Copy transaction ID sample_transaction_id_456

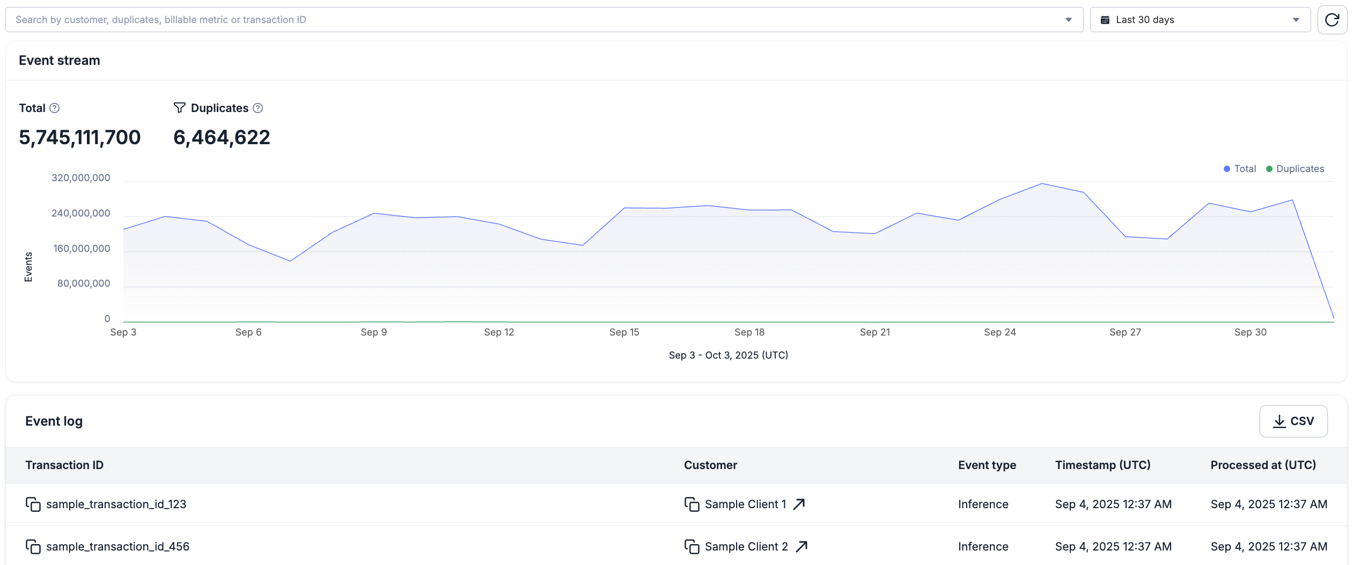pyautogui.click(x=33, y=547)
